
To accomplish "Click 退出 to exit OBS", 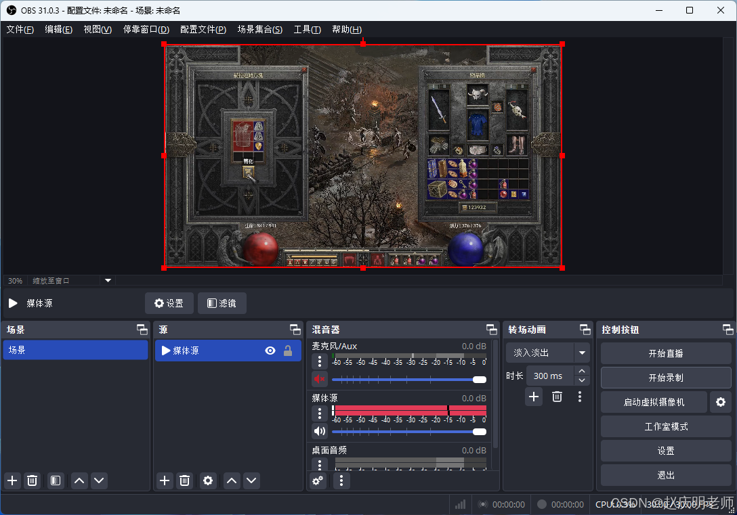I will 666,476.
